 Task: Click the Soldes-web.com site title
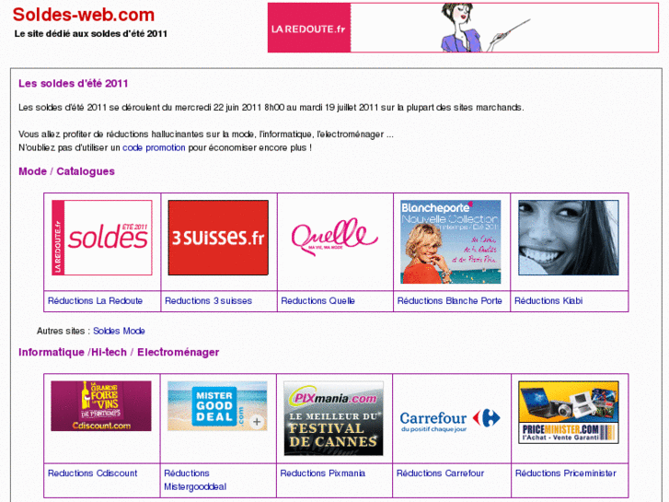pyautogui.click(x=84, y=15)
